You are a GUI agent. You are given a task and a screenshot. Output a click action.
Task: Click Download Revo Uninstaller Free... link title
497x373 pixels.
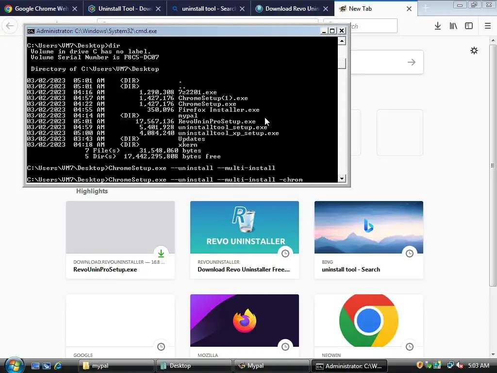244,270
